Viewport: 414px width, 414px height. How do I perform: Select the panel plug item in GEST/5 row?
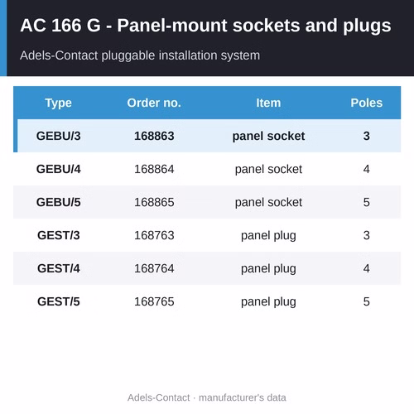[x=268, y=302]
